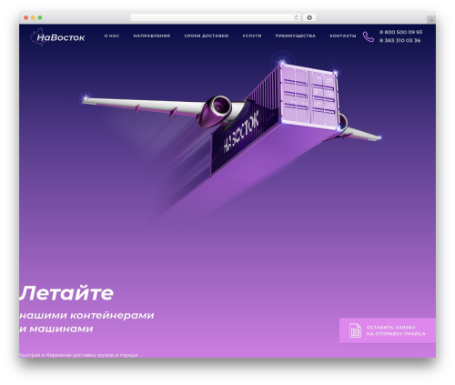Go to НАПРАВЛЕНИЯ section
455x385 pixels.
pyautogui.click(x=152, y=35)
